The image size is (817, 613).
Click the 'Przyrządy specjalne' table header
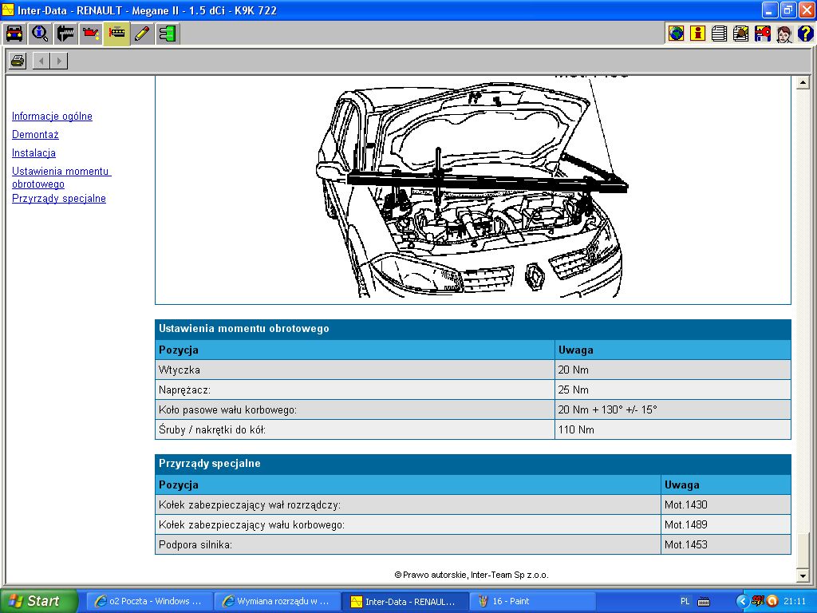(472, 464)
